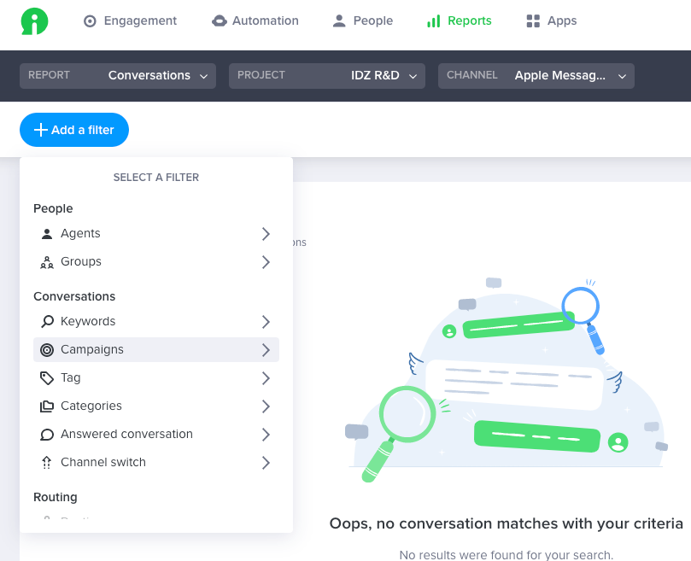The width and height of the screenshot is (691, 561).
Task: Expand the Tag filter chevron
Action: pos(266,378)
